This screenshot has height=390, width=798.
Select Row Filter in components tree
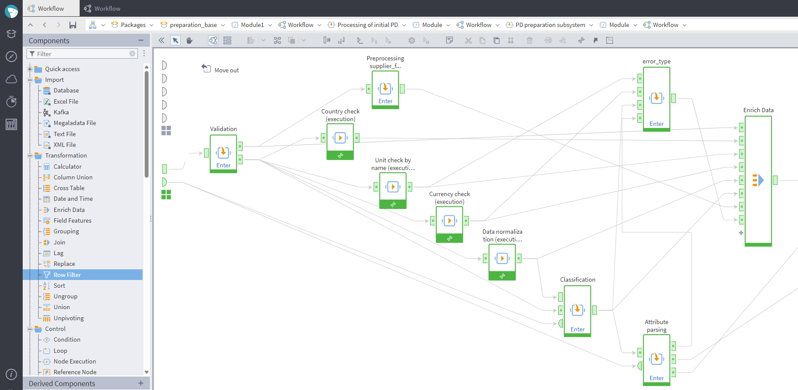click(67, 275)
